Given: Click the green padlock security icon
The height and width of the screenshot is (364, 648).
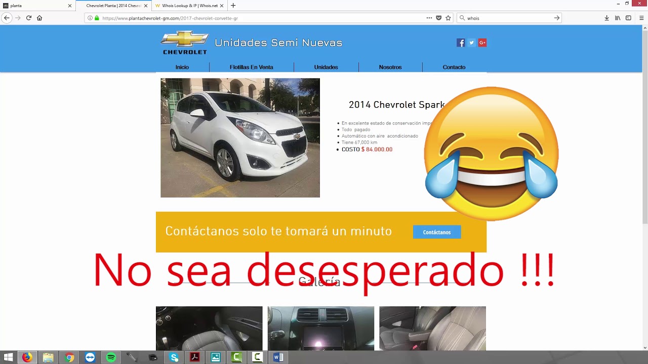Looking at the screenshot, I should [97, 18].
